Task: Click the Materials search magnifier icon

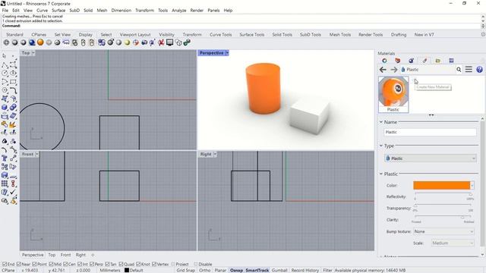Action: pyautogui.click(x=459, y=70)
